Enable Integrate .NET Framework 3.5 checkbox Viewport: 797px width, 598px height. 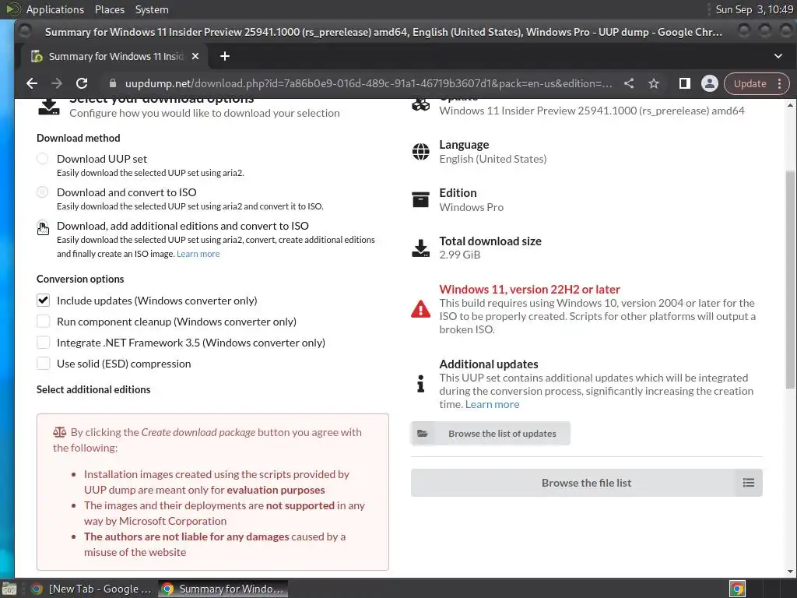pos(44,343)
